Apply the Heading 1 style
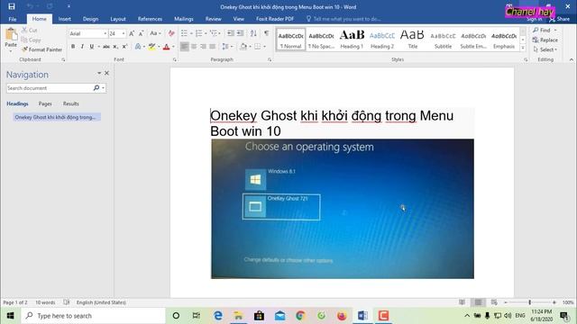 (x=352, y=40)
